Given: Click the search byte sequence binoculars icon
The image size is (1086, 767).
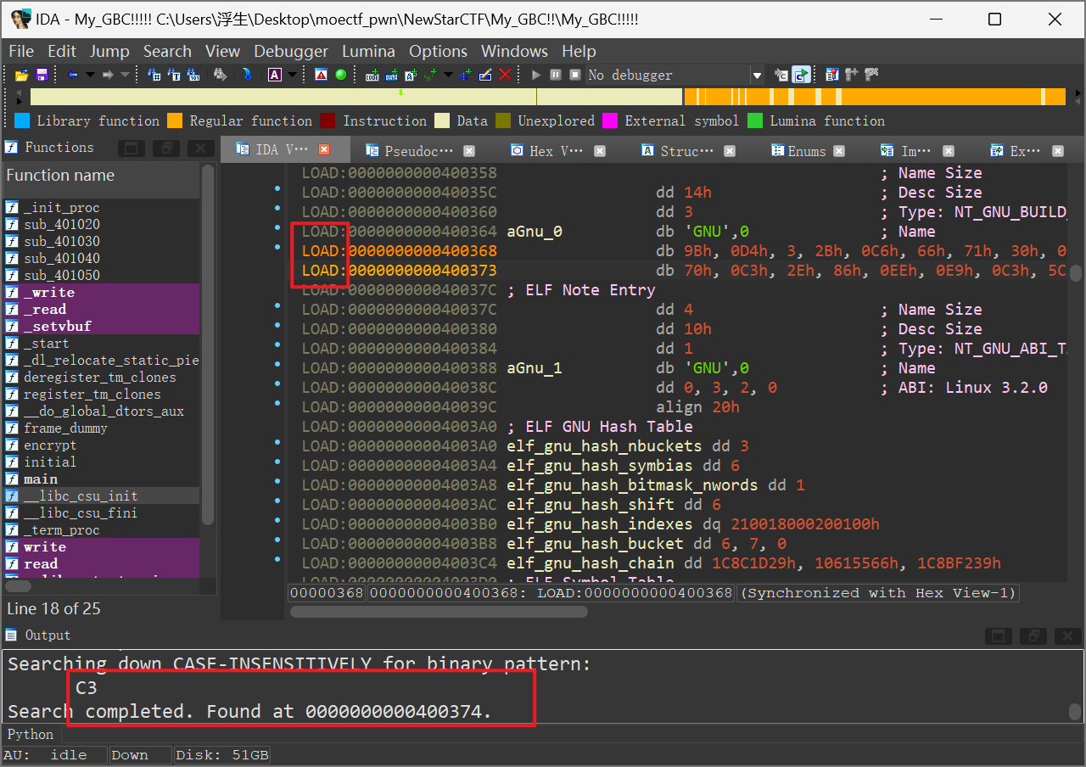Looking at the screenshot, I should pos(193,75).
